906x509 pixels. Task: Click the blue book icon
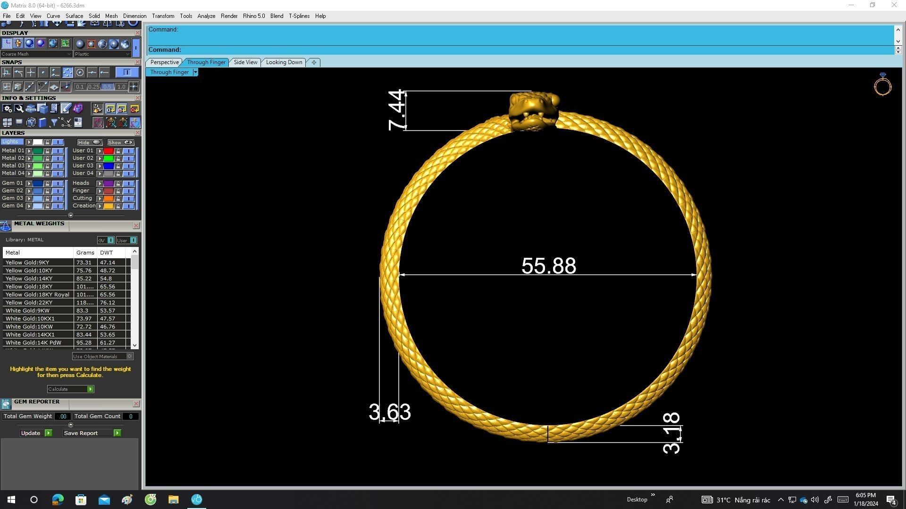pyautogui.click(x=42, y=123)
